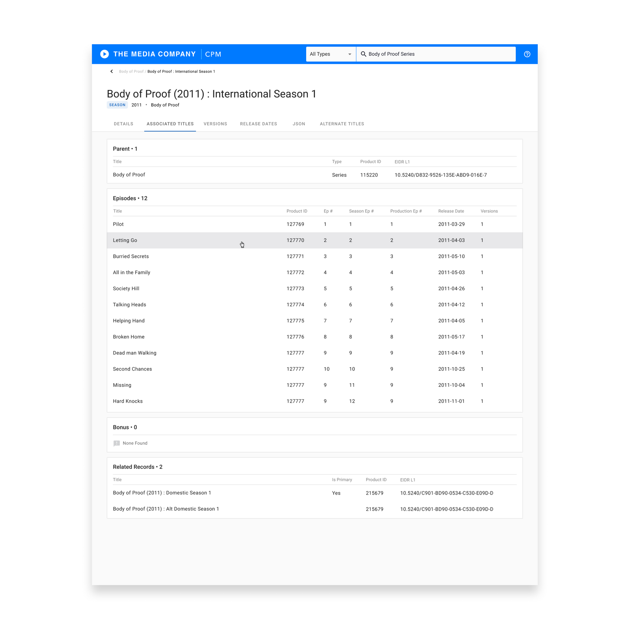Screen dimensions: 630x629
Task: Click the play logo icon in header
Action: click(104, 54)
